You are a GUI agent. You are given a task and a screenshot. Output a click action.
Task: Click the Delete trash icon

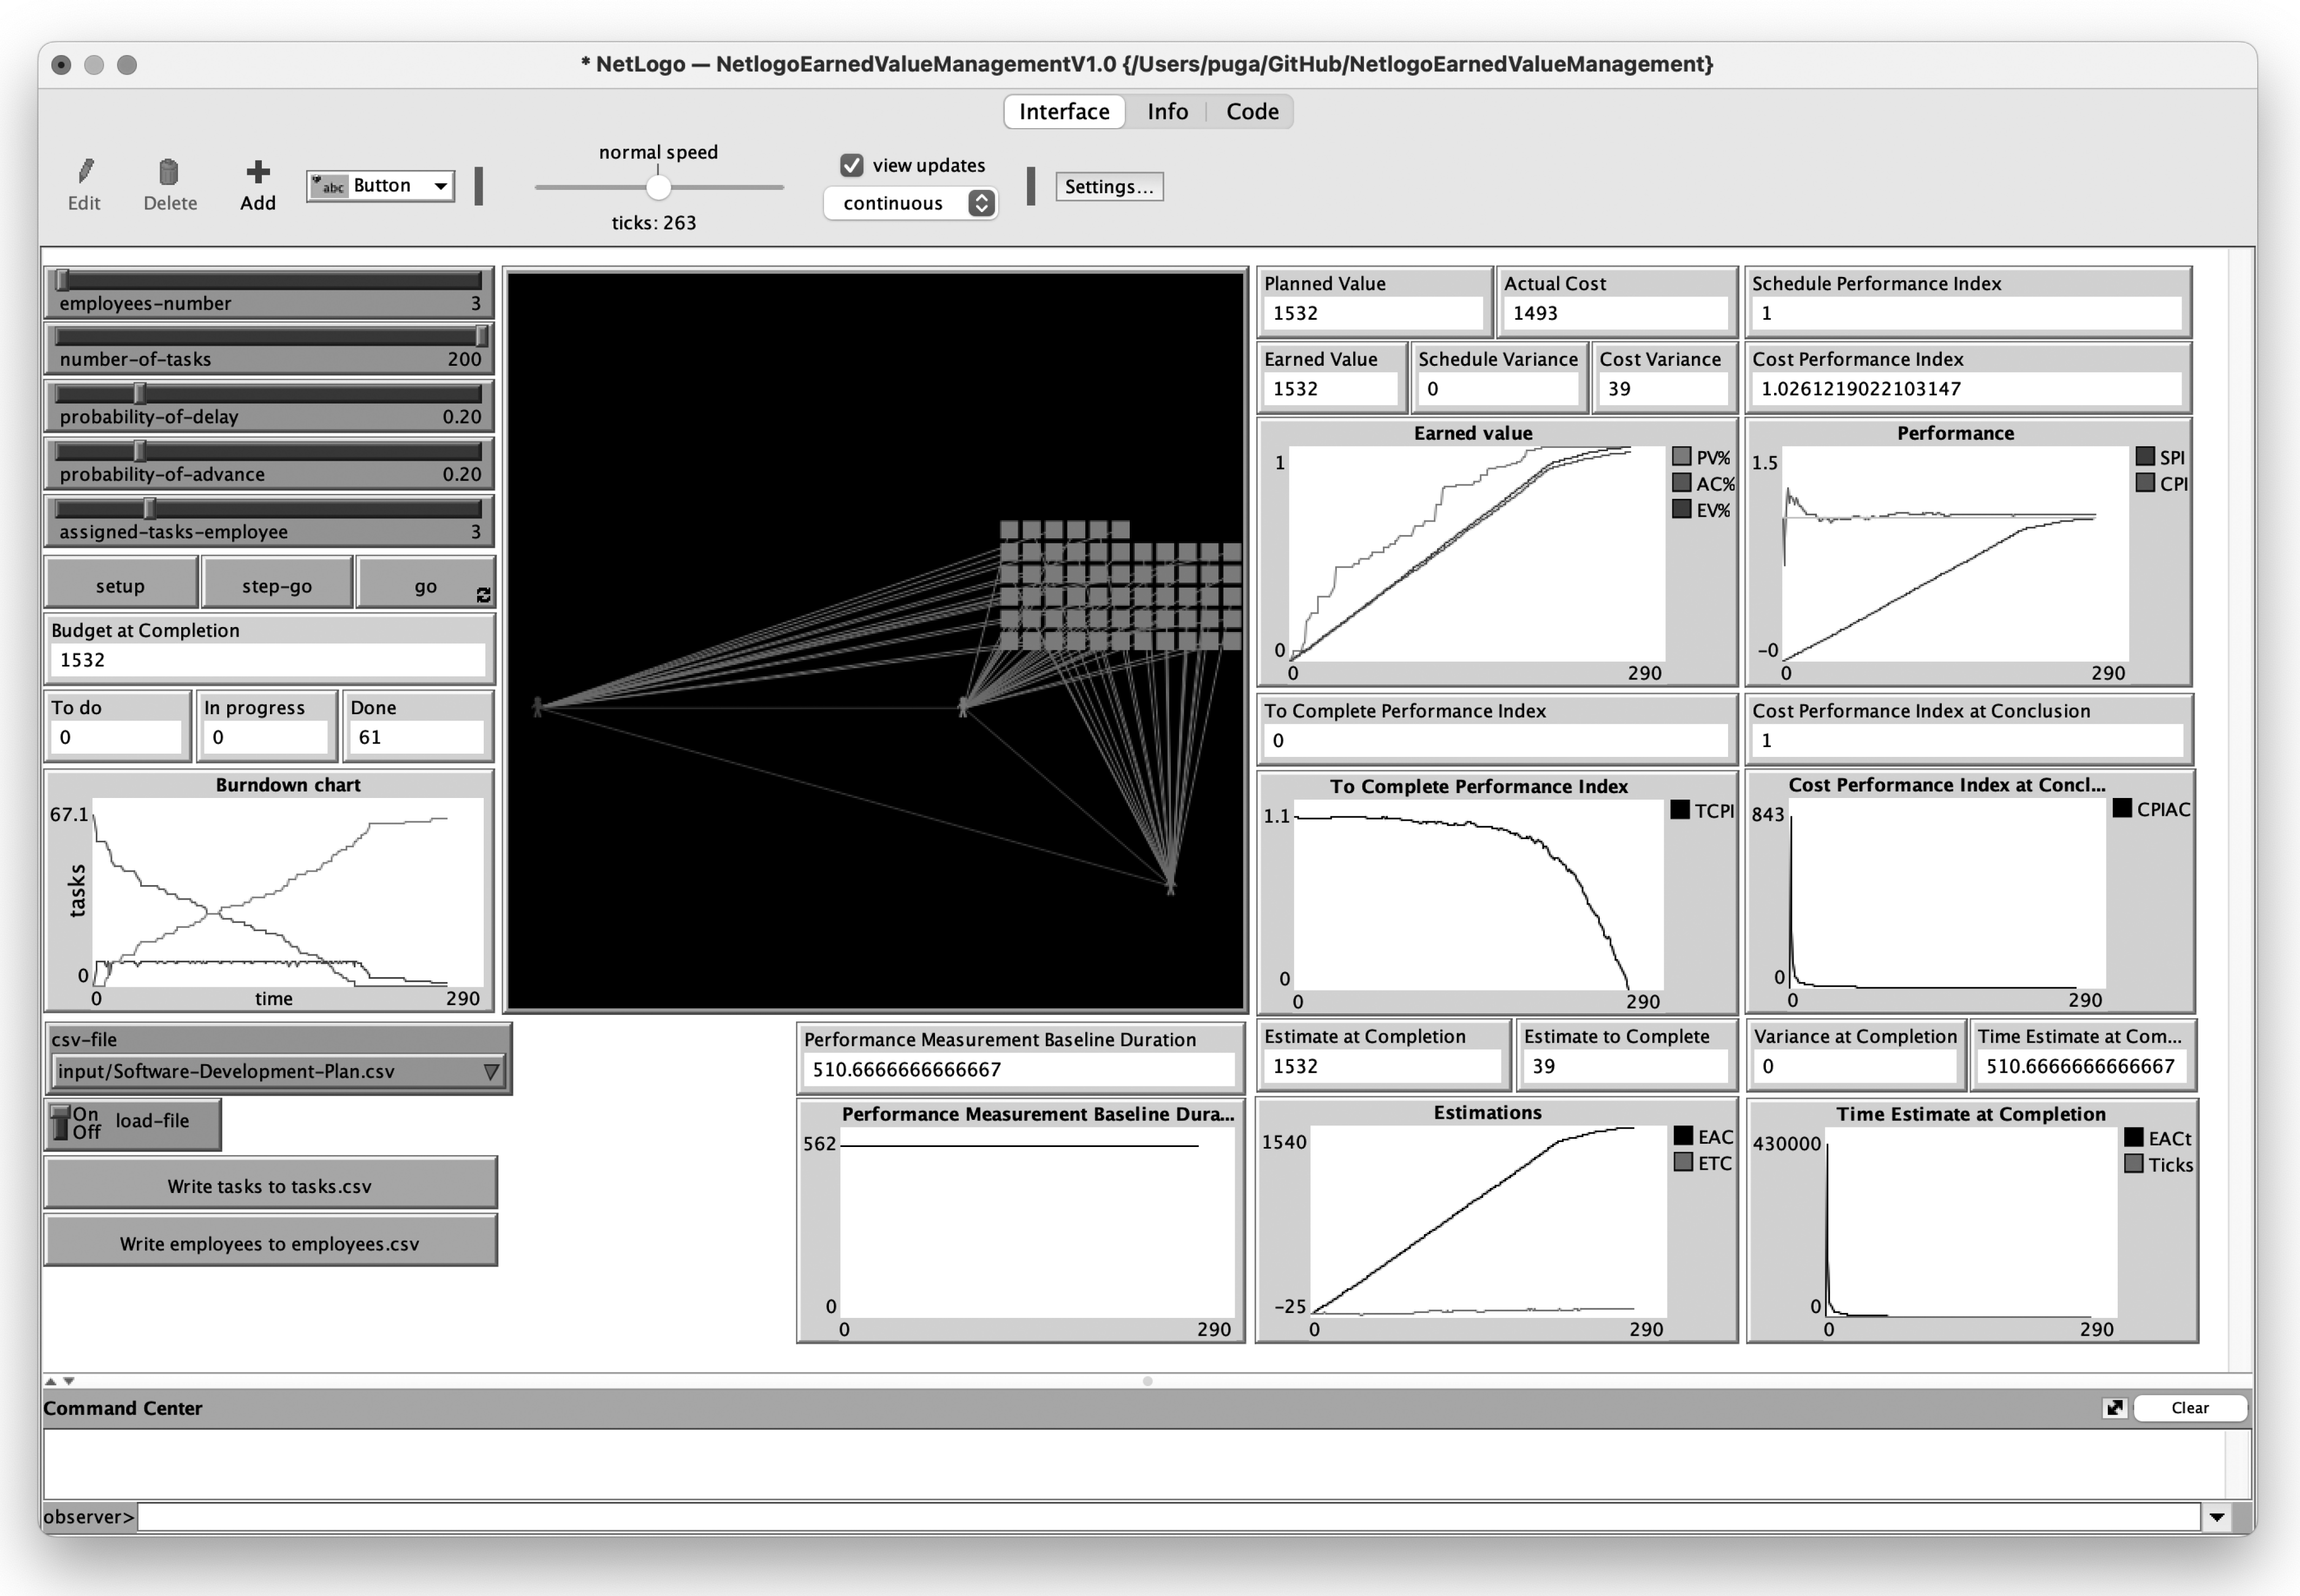[169, 172]
